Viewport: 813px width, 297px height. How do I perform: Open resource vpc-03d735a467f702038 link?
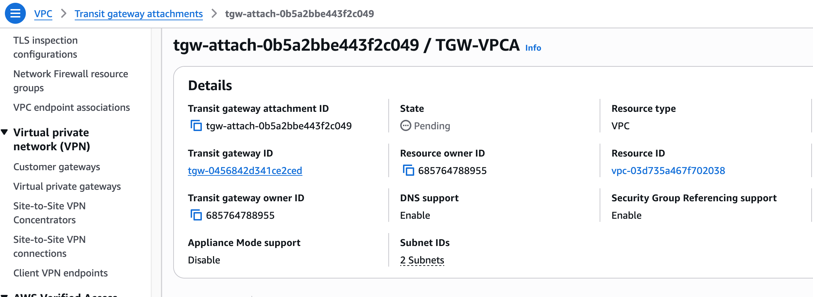pyautogui.click(x=668, y=171)
